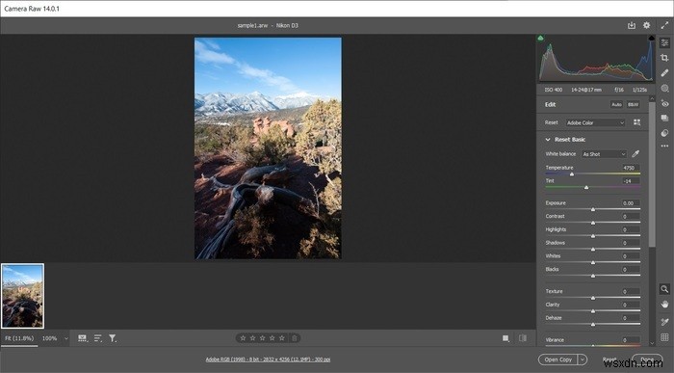Adjust the Contrast slider handle
Image resolution: width=674 pixels, height=373 pixels.
coord(593,223)
